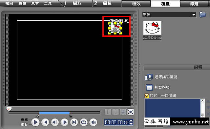Click the scissors cut clip icon
The width and height of the screenshot is (210, 129).
[123, 112]
